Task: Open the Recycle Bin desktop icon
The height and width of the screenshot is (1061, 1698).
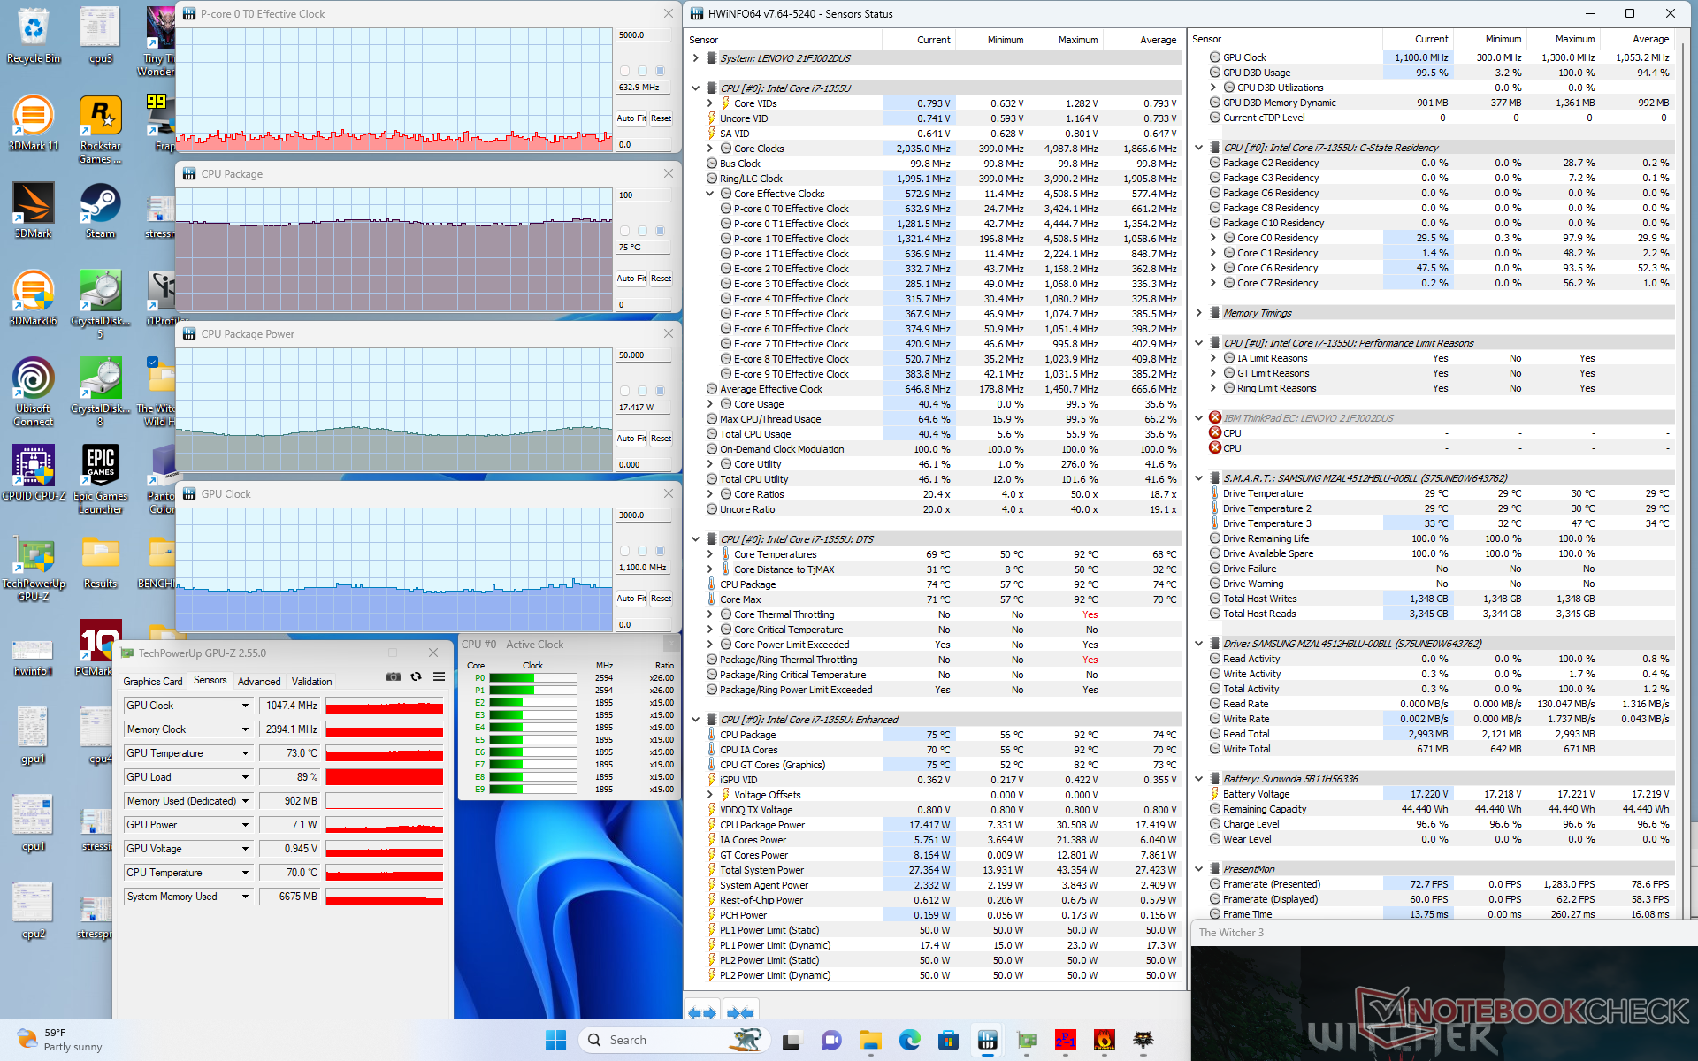Action: [x=34, y=35]
